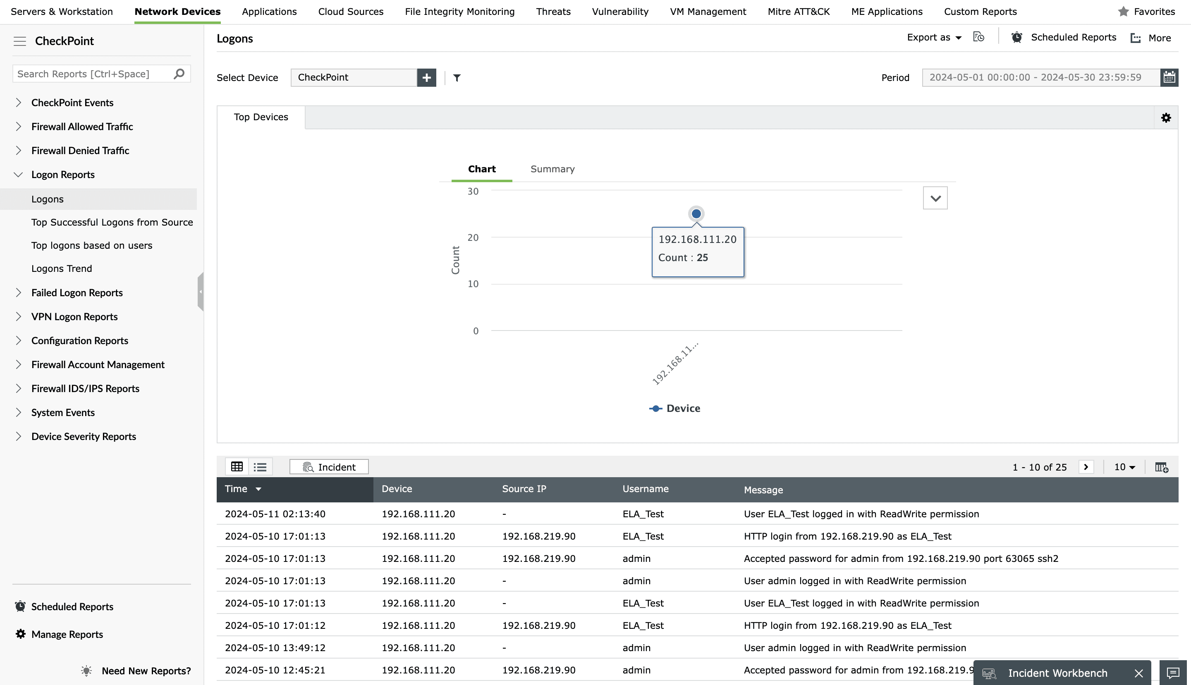Add device with the plus button
Viewport: 1191px width, 685px height.
pos(426,78)
